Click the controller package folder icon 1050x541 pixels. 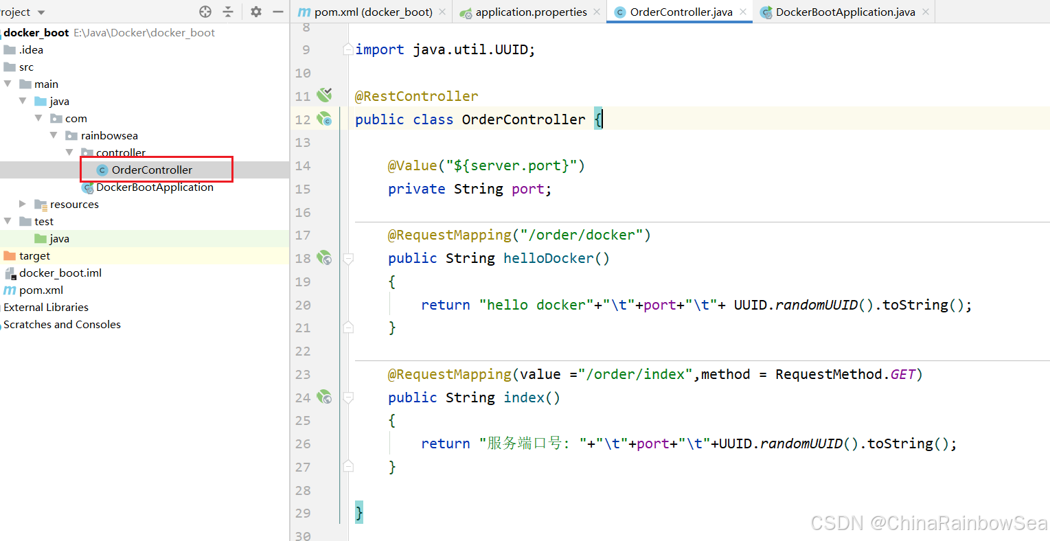pyautogui.click(x=87, y=152)
